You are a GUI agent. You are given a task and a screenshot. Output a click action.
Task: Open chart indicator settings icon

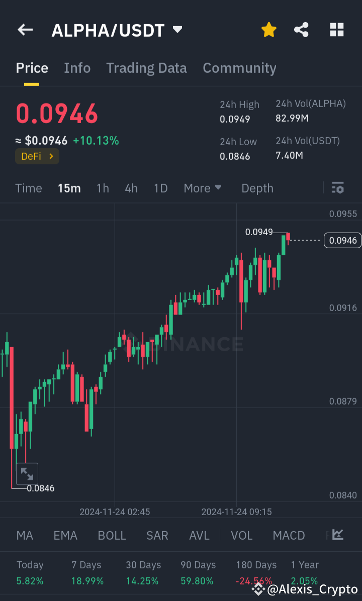[337, 188]
